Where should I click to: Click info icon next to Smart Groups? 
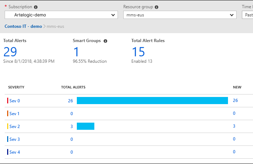pyautogui.click(x=105, y=41)
